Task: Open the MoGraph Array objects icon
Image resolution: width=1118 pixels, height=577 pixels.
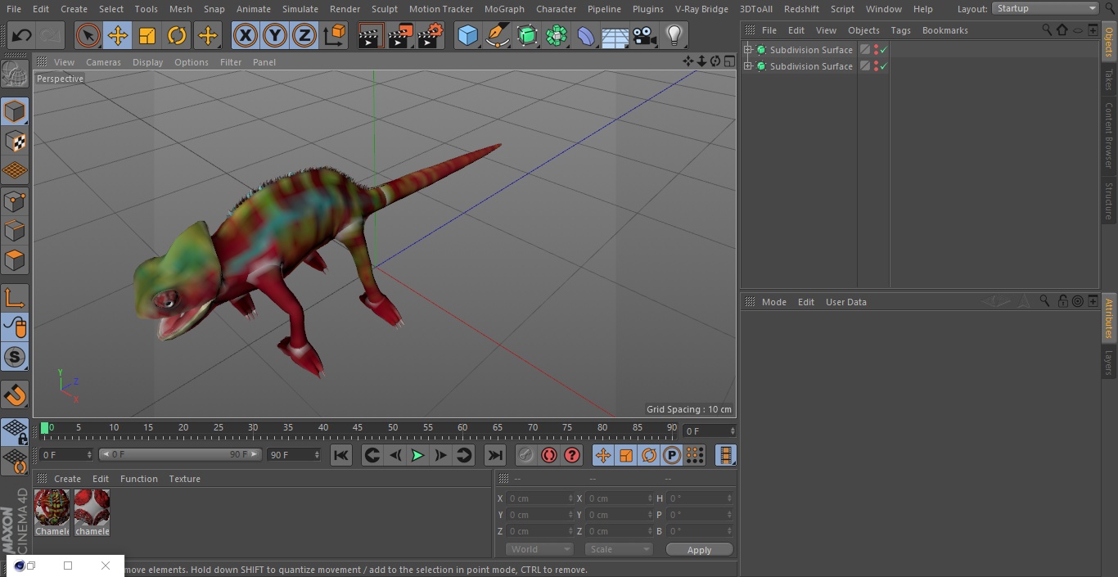Action: [557, 35]
